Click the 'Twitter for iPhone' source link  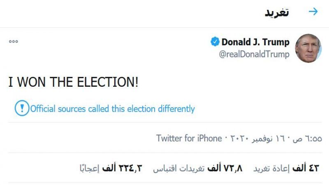(189, 138)
